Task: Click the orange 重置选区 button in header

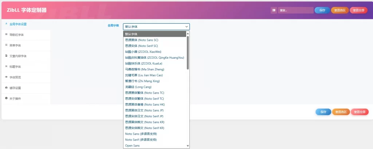Action: click(340, 10)
